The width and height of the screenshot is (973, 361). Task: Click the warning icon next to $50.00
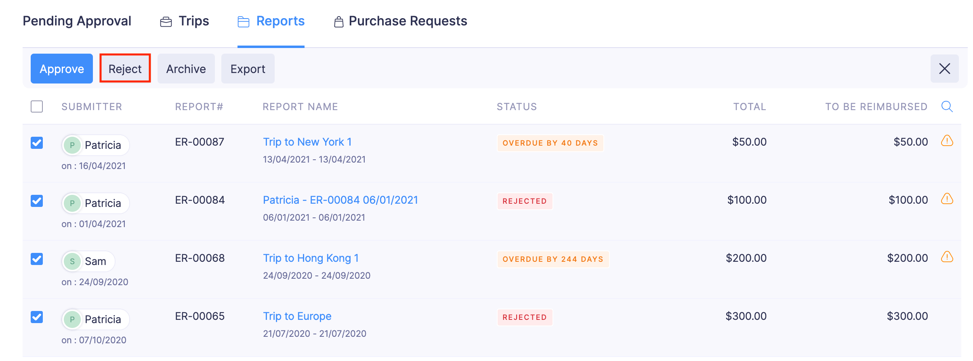pos(948,142)
